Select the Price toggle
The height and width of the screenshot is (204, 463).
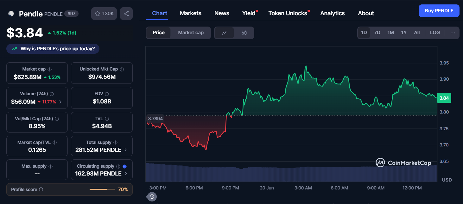(x=159, y=33)
